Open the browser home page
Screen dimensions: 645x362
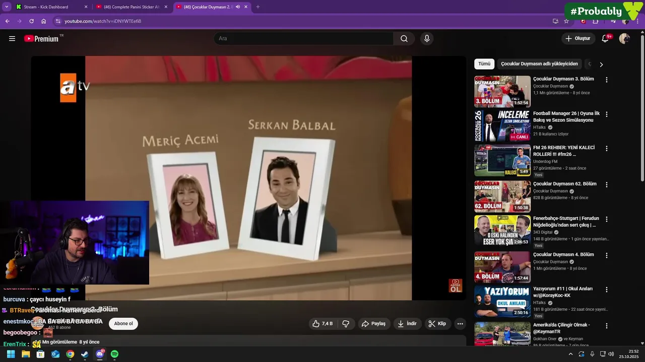pos(44,21)
